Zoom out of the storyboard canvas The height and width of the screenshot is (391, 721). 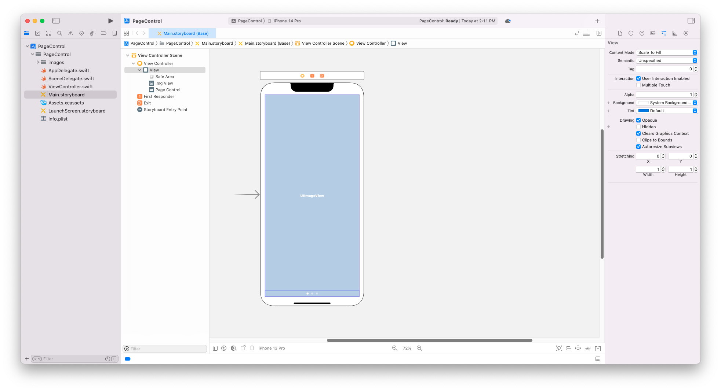[x=394, y=348]
